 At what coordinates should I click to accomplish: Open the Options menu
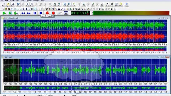pos(29,1)
